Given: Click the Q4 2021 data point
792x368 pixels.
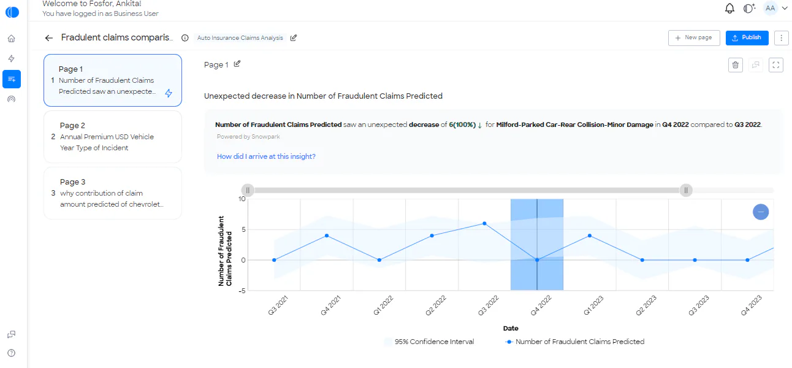Looking at the screenshot, I should 327,236.
